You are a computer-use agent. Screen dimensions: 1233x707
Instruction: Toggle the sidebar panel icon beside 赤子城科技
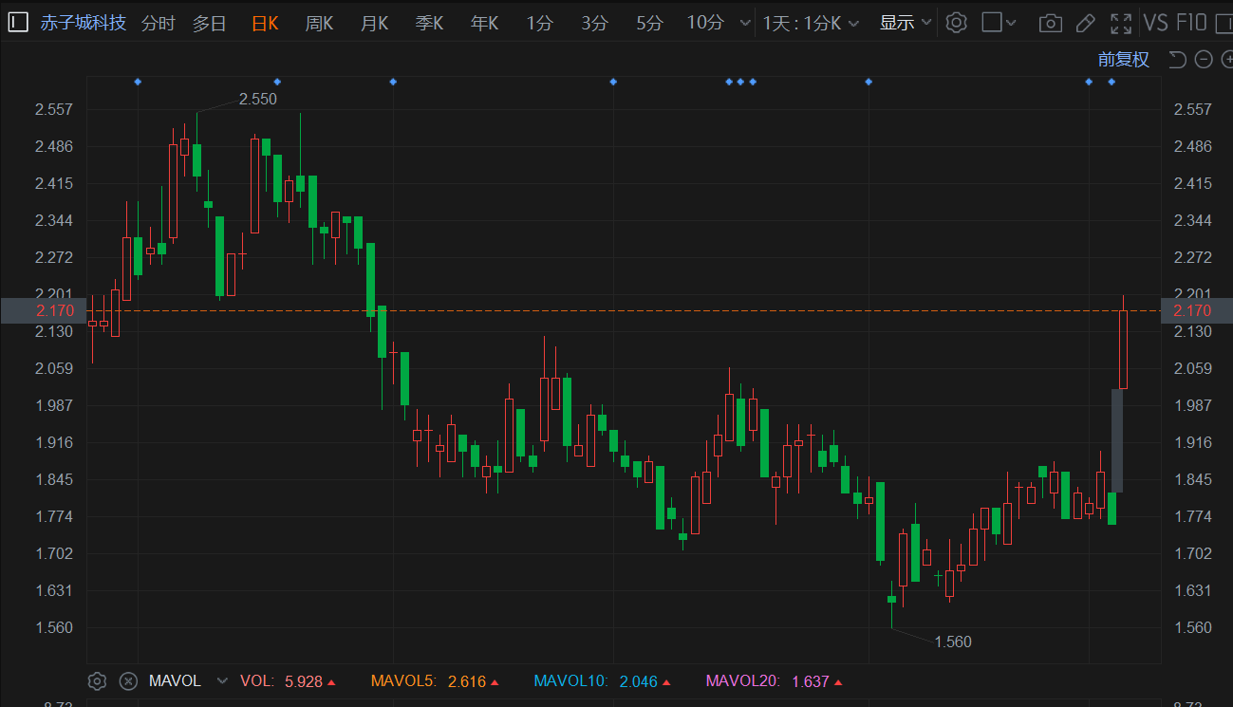[x=18, y=22]
